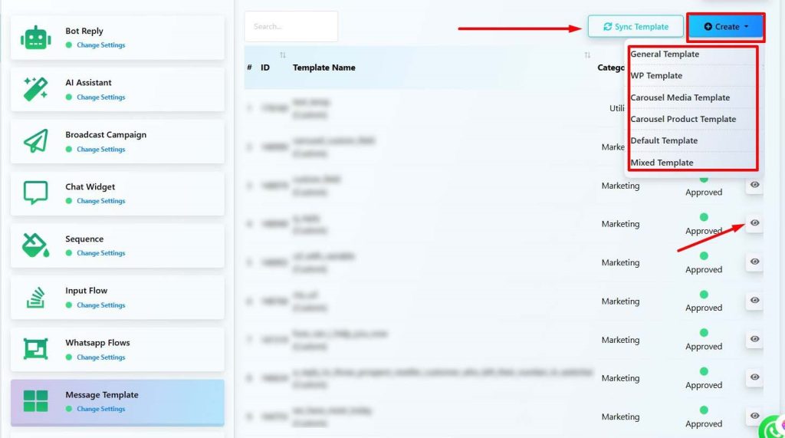This screenshot has width=785, height=438.
Task: Click the eye icon in the fourth table row
Action: [x=754, y=223]
